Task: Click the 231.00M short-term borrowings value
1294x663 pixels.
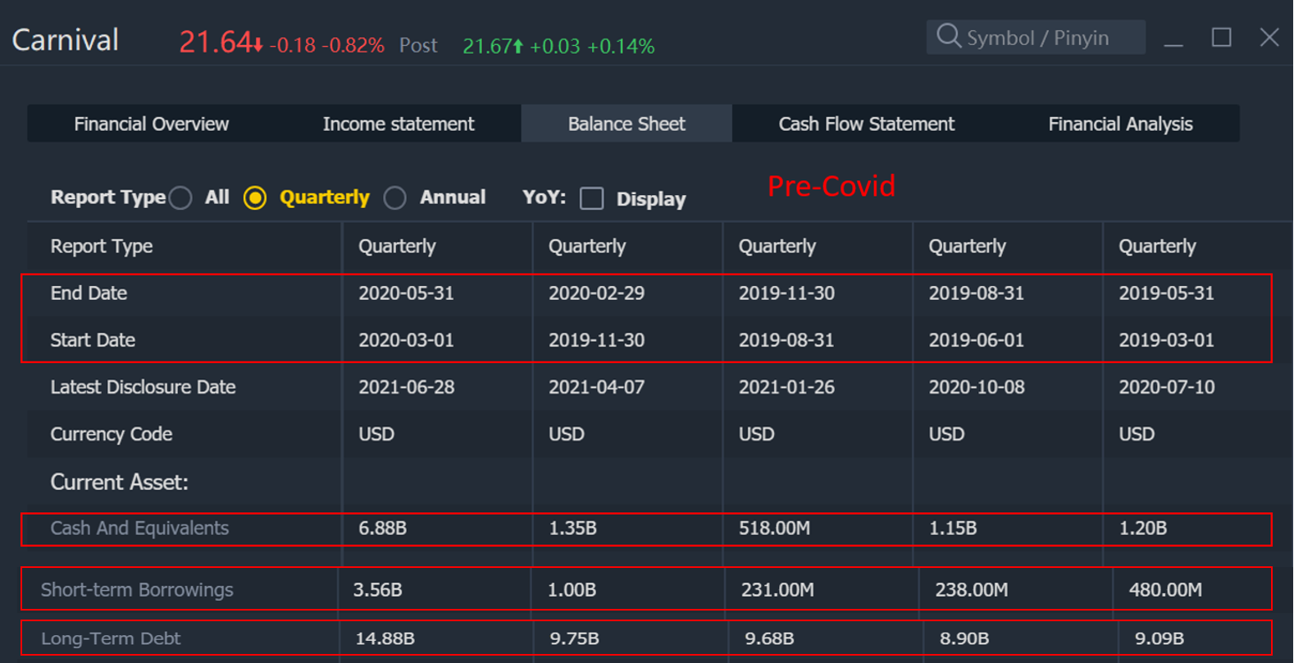Action: click(777, 590)
